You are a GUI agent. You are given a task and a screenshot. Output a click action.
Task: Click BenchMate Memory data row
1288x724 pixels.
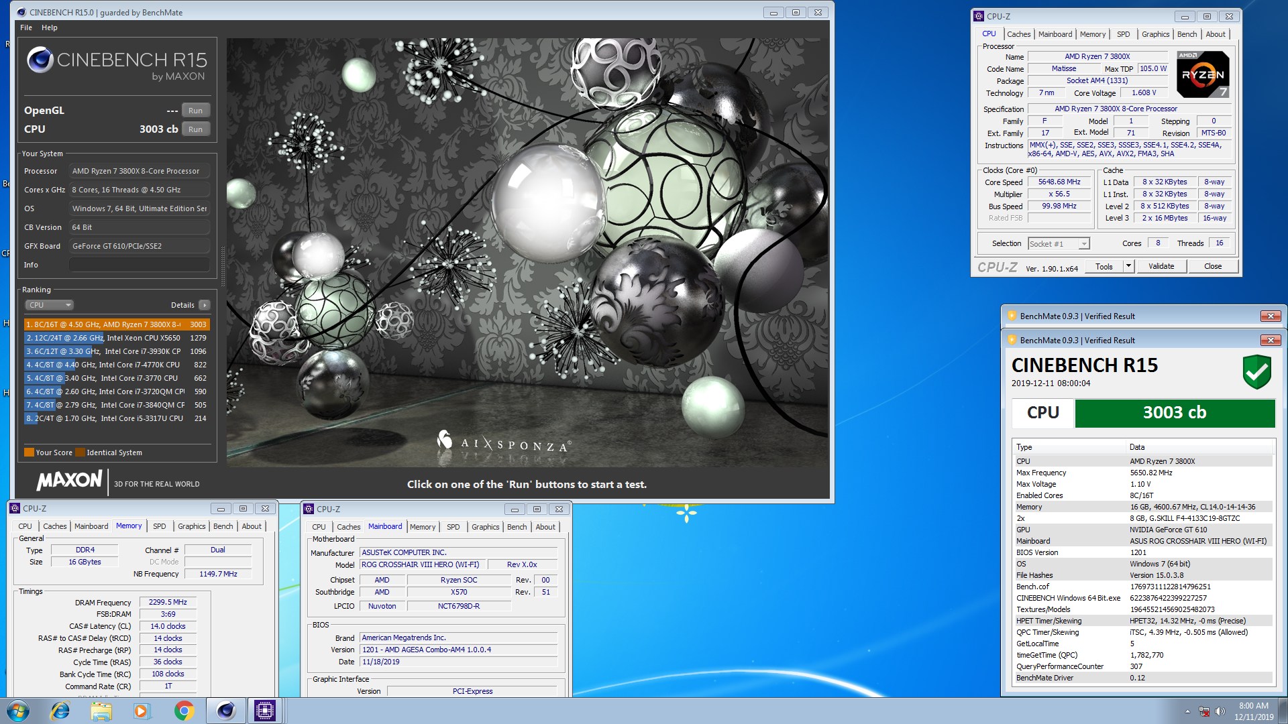[x=1143, y=507]
